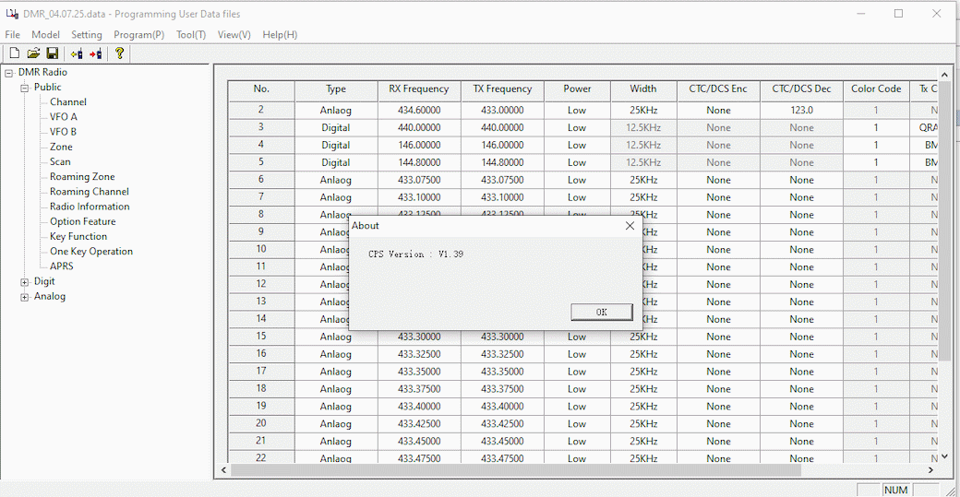Collapse the Public tree node
The height and width of the screenshot is (497, 960).
[25, 88]
